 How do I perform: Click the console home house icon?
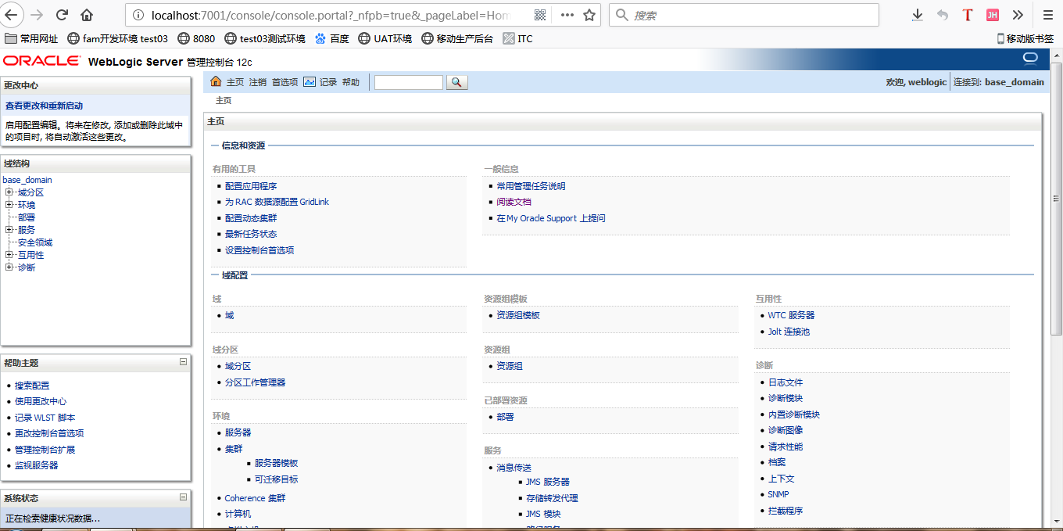click(x=217, y=82)
